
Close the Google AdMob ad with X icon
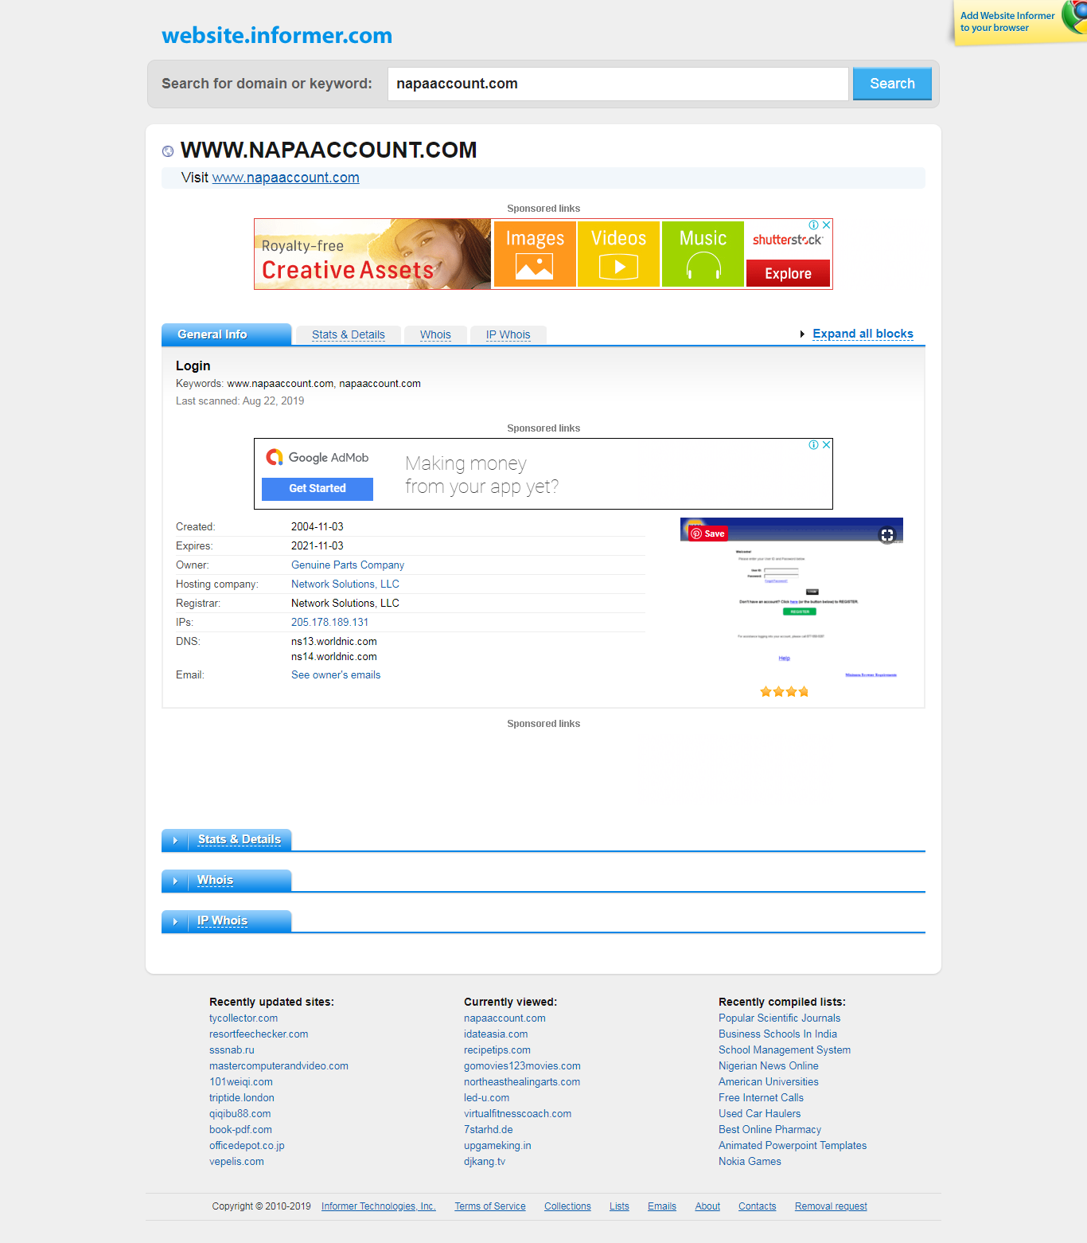pyautogui.click(x=827, y=445)
